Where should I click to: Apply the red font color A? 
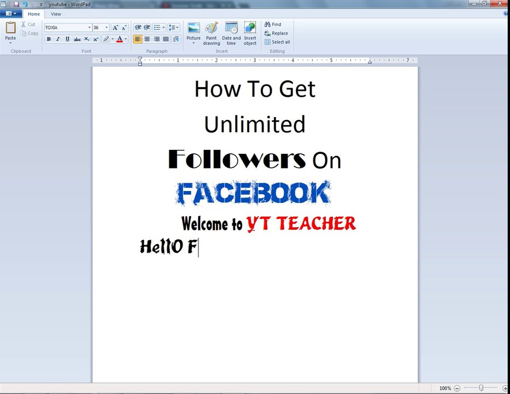[120, 39]
